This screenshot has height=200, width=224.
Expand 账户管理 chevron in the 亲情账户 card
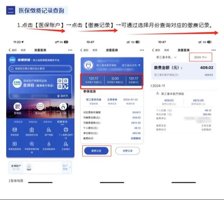point(70,167)
